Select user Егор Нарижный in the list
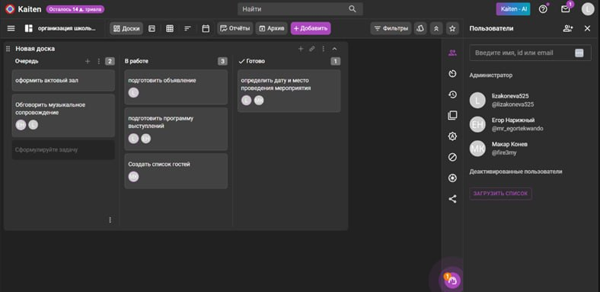Viewport: 600px width, 292px height. [x=531, y=124]
